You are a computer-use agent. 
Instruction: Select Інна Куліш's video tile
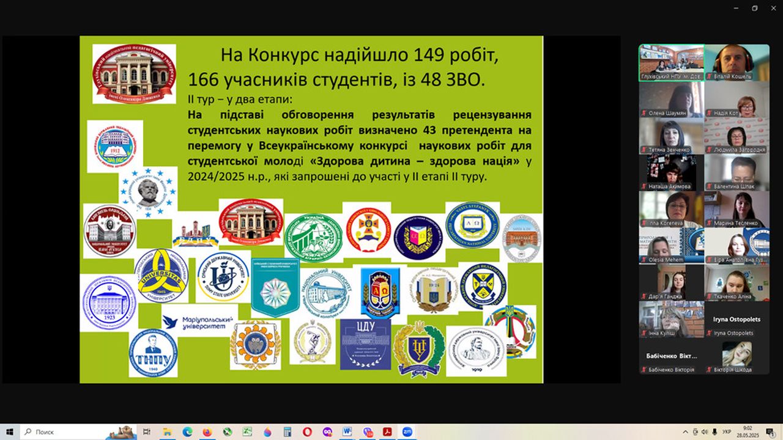[671, 320]
